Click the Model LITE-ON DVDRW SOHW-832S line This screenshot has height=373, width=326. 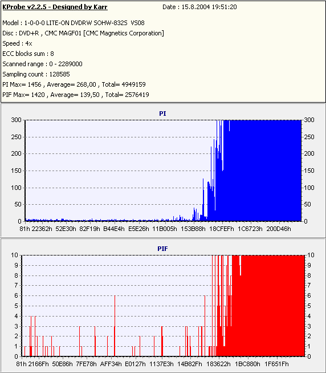[74, 23]
